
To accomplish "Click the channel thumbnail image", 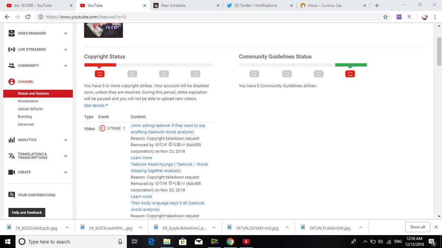I will 104,31.
